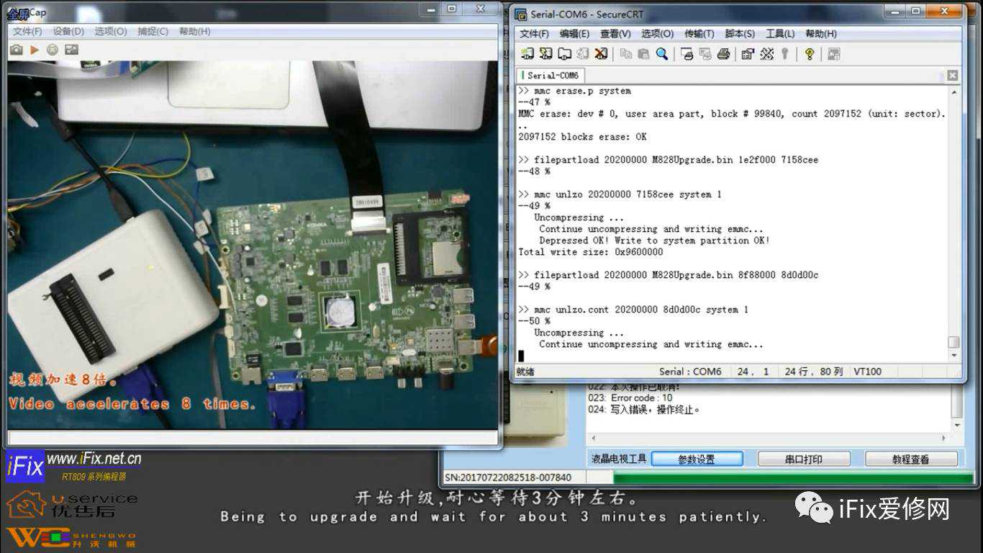Click the Quick Connect toolbar icon
Image resolution: width=983 pixels, height=553 pixels.
pos(546,54)
